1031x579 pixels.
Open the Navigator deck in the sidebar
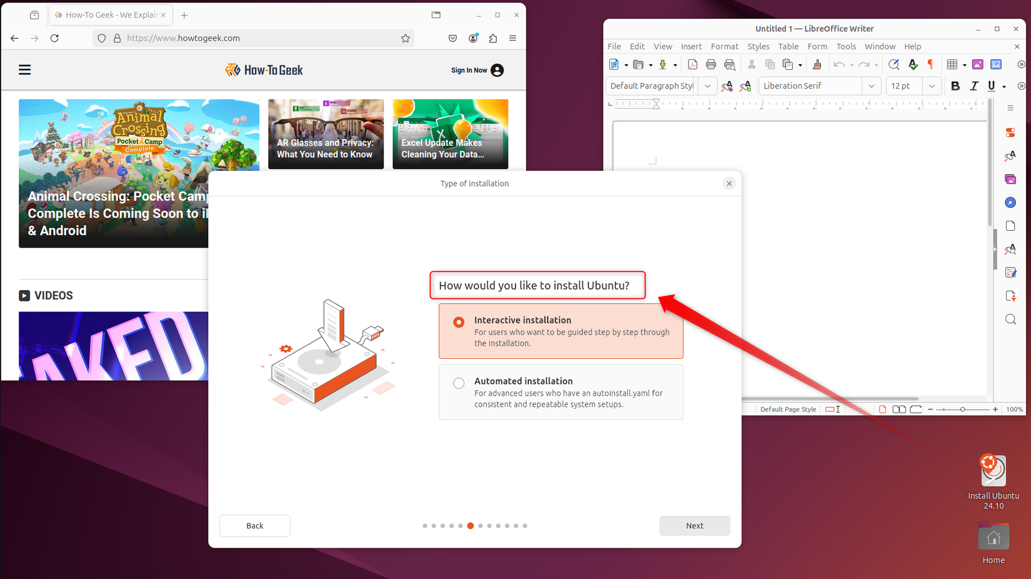tap(1010, 202)
